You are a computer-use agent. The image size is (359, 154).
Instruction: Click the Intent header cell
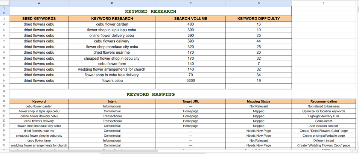(x=112, y=101)
